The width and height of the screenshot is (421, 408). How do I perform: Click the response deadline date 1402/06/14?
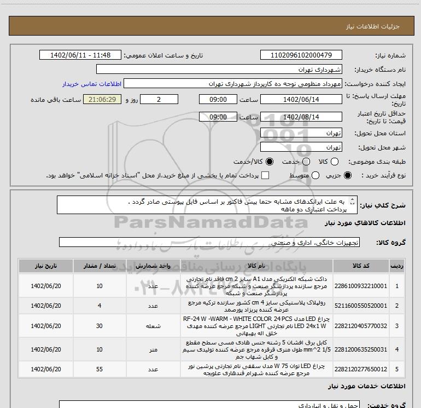(x=301, y=100)
